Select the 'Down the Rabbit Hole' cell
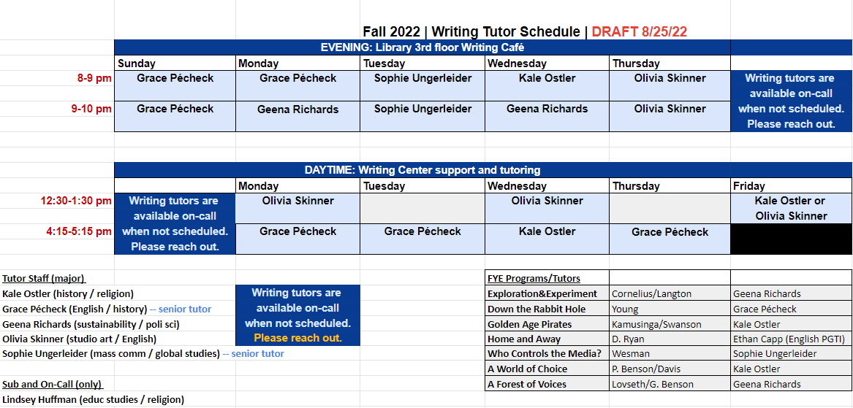This screenshot has width=853, height=408. pos(537,309)
